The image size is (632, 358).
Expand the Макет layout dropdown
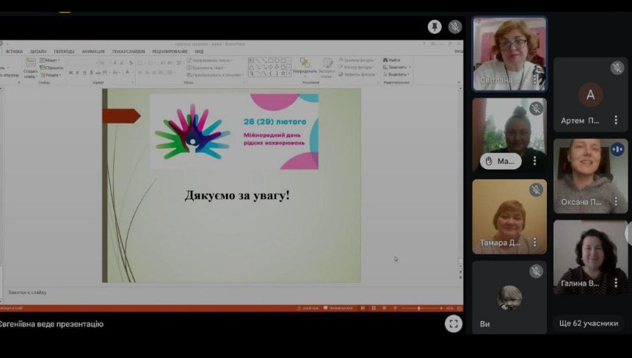click(50, 60)
